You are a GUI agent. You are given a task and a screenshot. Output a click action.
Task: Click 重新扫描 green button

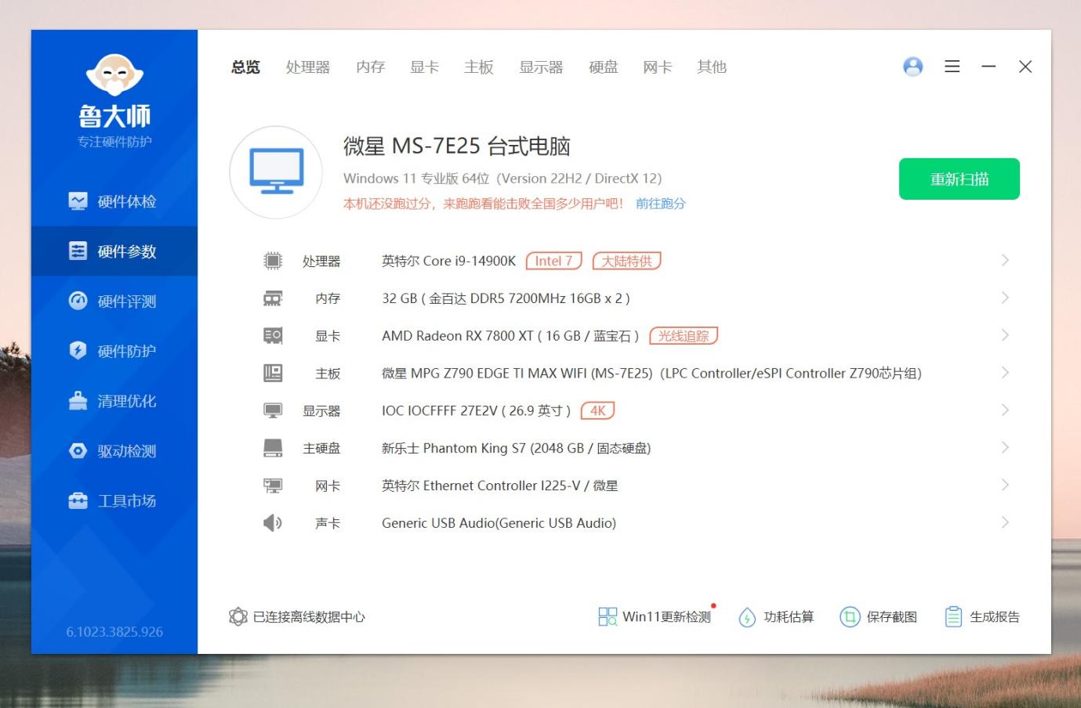959,179
